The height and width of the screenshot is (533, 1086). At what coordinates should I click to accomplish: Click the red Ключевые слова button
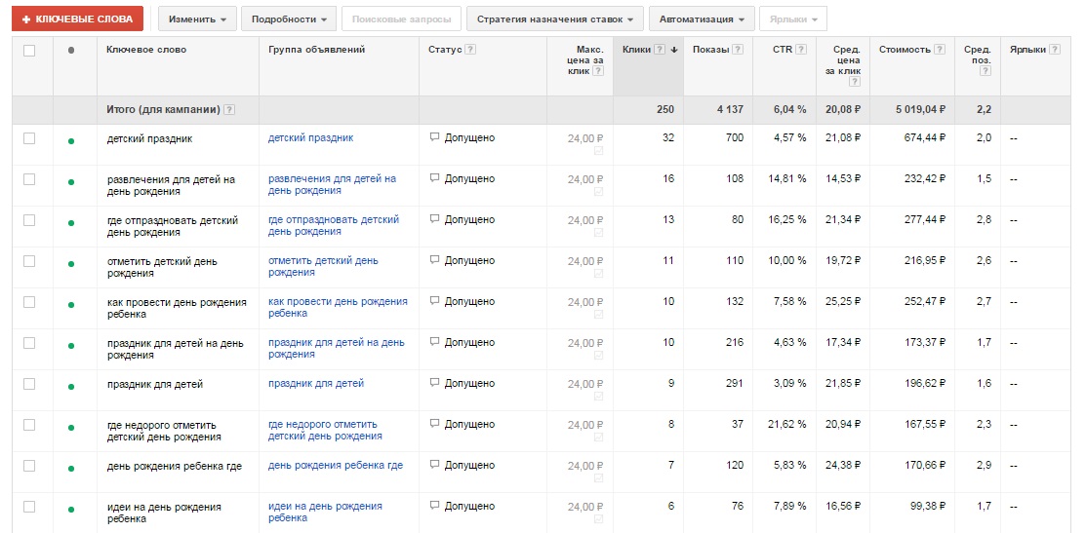(x=78, y=19)
